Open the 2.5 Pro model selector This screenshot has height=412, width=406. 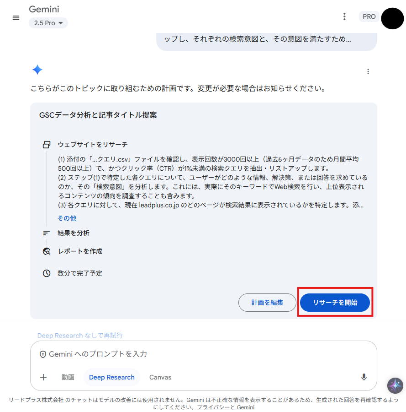tap(48, 23)
